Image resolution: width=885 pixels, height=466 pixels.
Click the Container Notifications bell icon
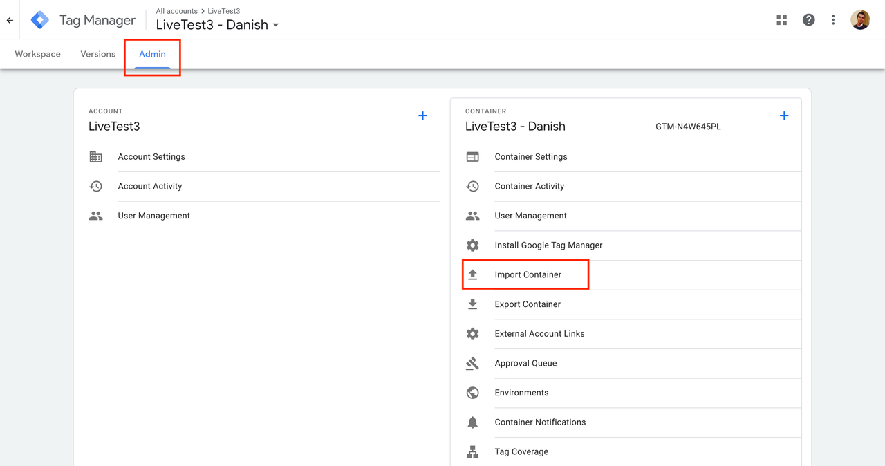(x=473, y=422)
